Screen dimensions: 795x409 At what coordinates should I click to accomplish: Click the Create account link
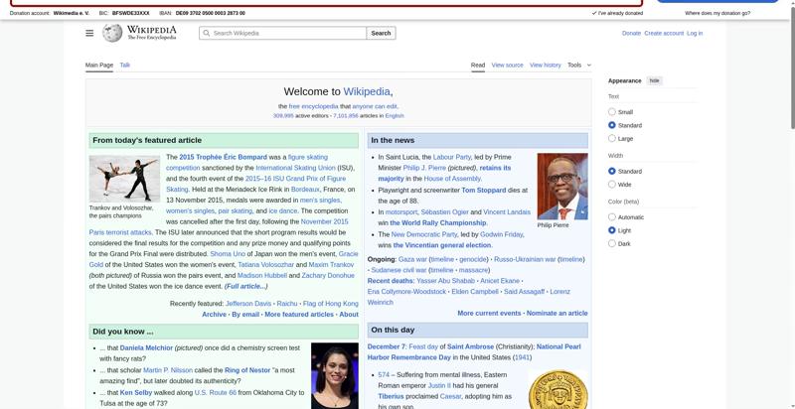(663, 33)
